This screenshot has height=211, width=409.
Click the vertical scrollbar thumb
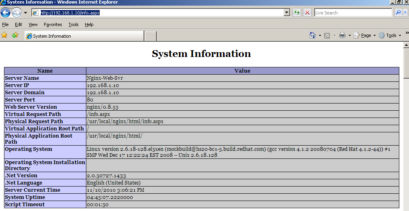[x=406, y=63]
